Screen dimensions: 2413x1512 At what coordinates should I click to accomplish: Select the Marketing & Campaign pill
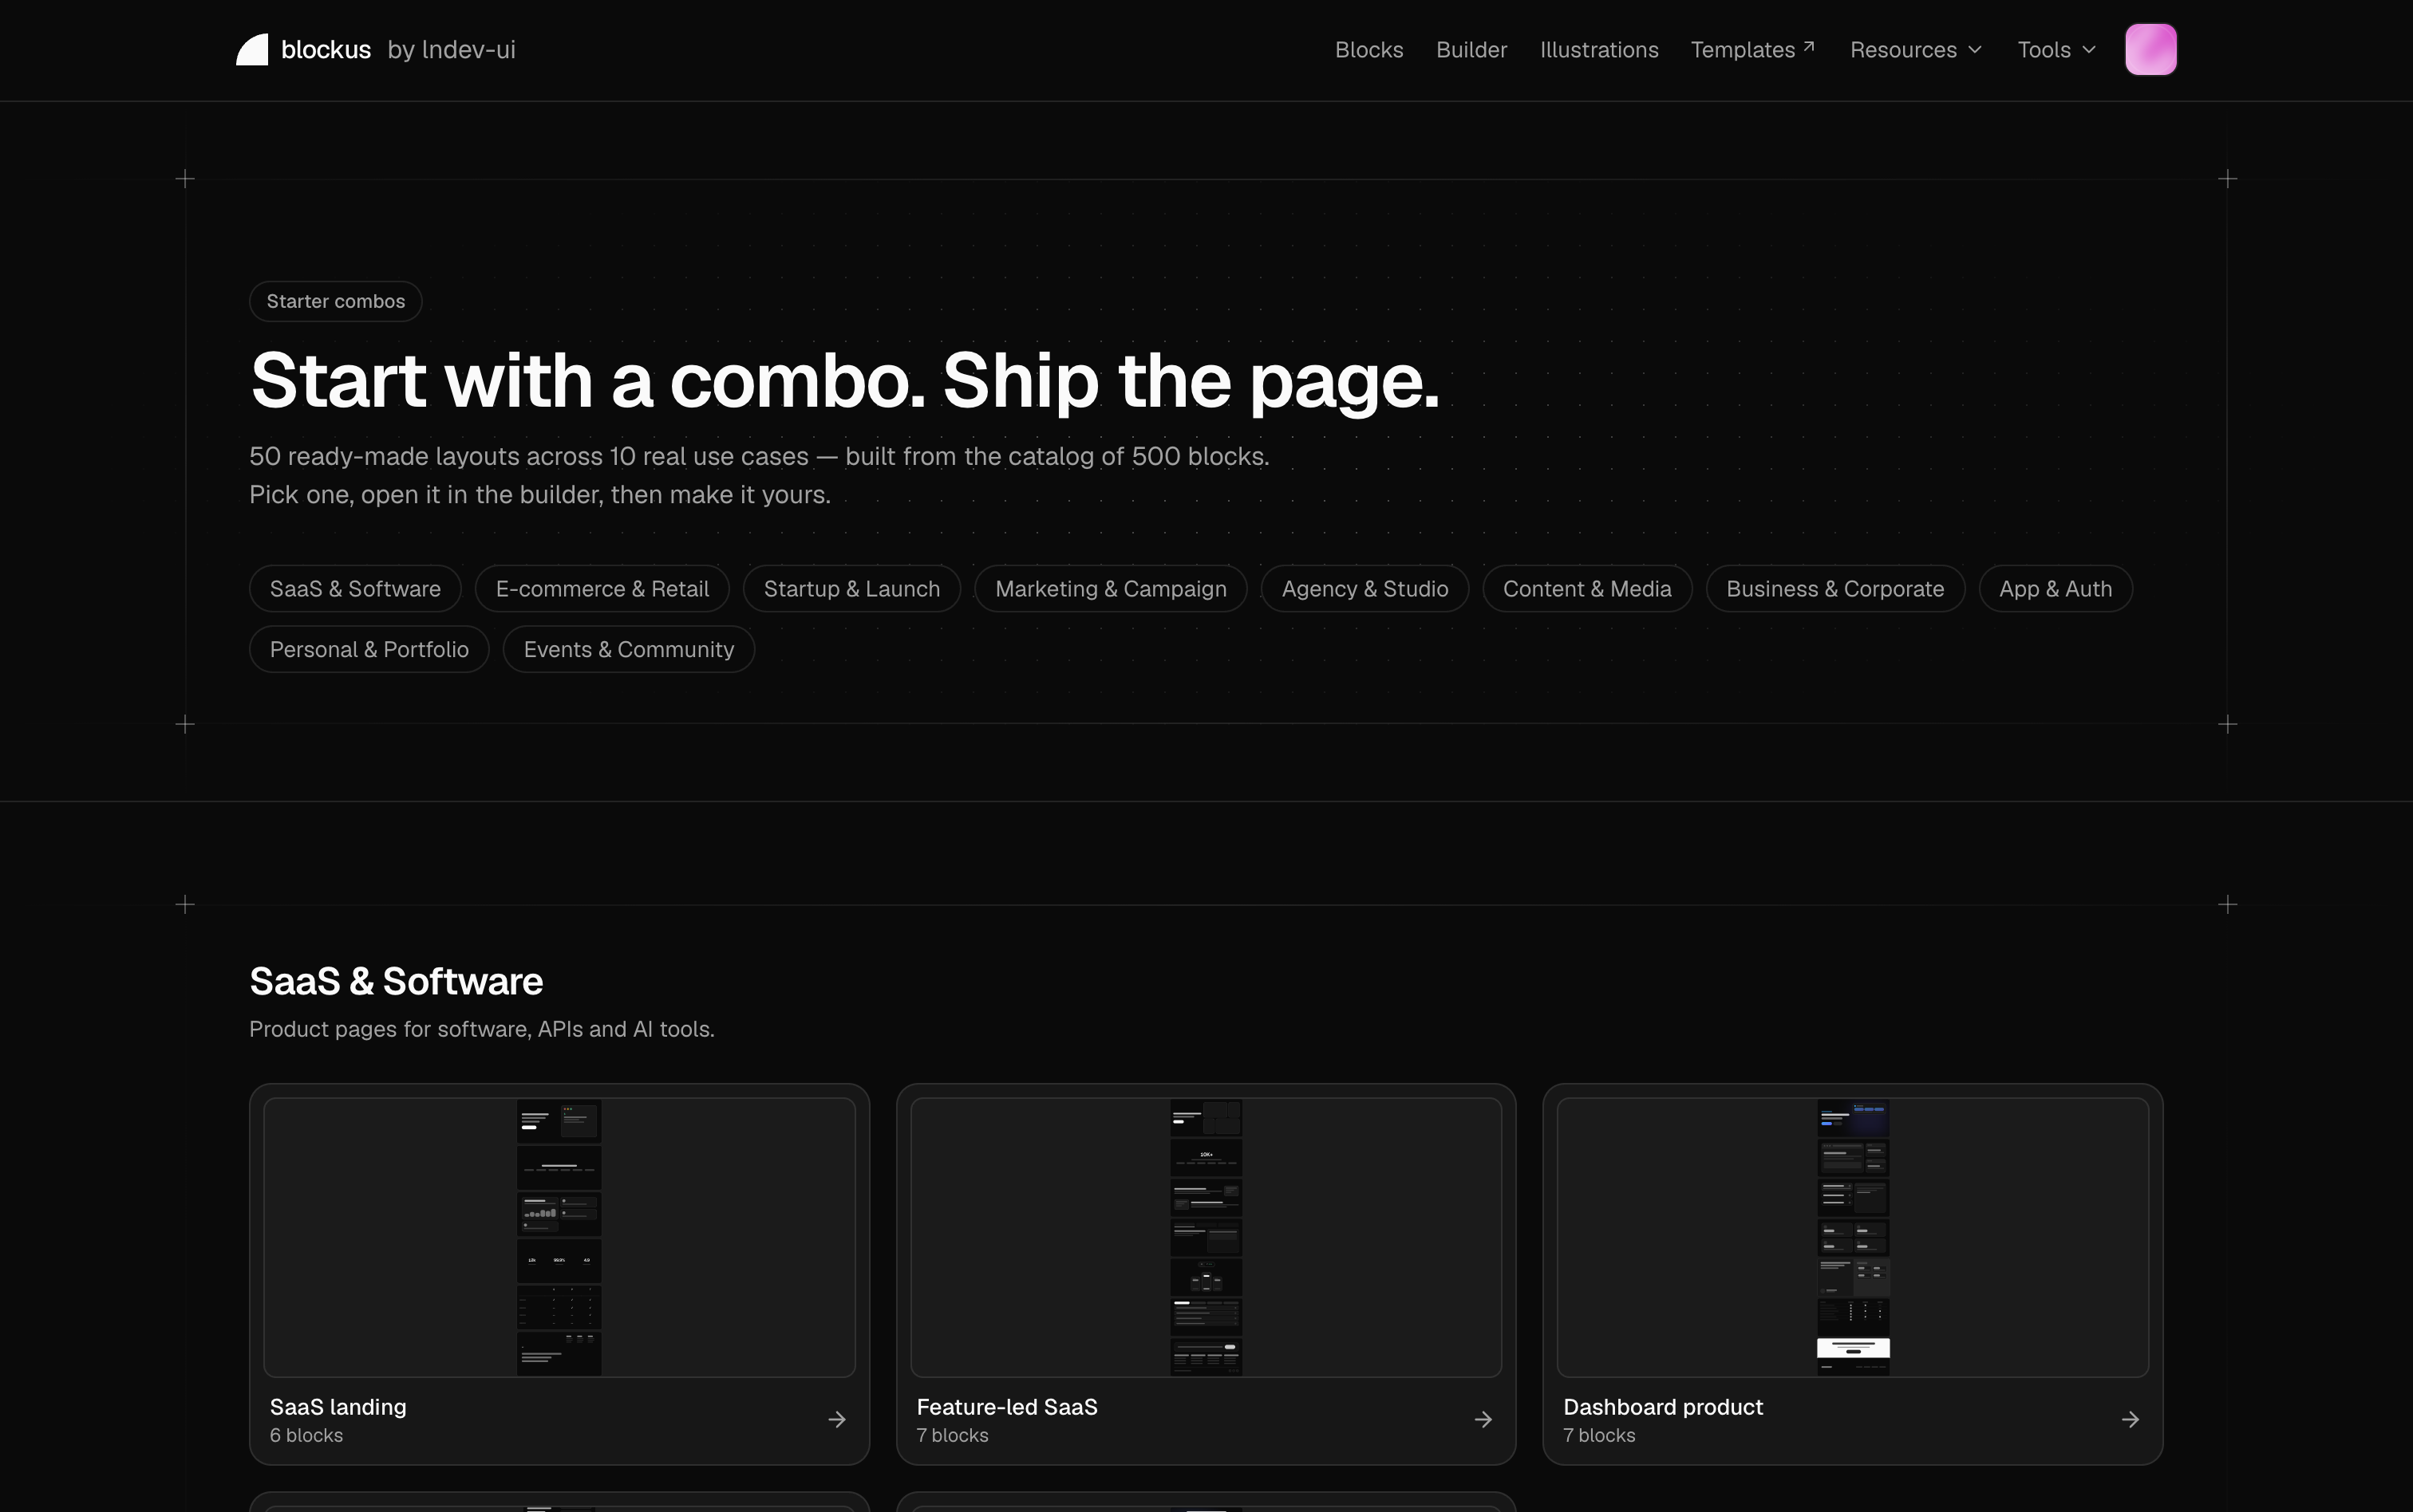click(x=1111, y=589)
